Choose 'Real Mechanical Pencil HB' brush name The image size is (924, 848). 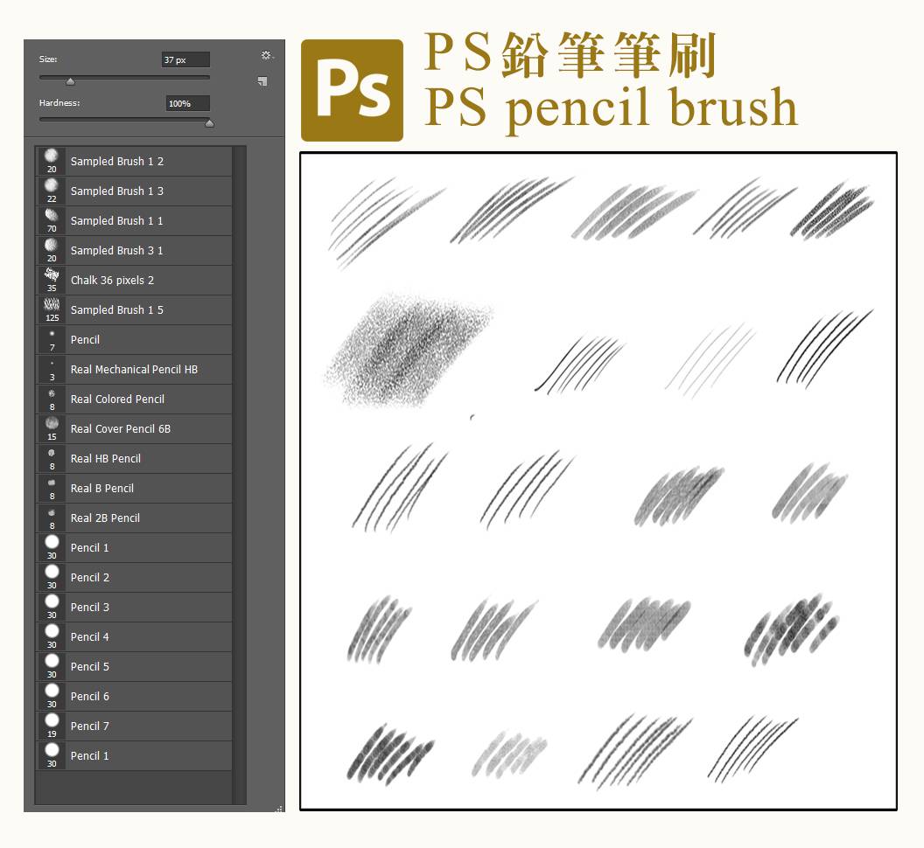[x=134, y=369]
